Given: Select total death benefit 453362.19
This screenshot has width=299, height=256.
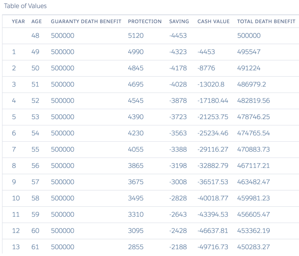Looking at the screenshot, I should tap(253, 231).
